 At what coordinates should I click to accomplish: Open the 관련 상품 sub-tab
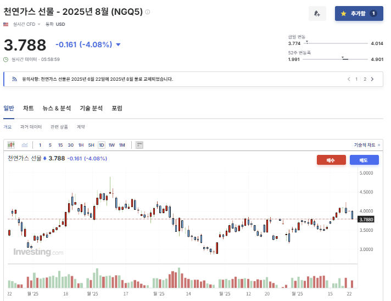pos(59,127)
